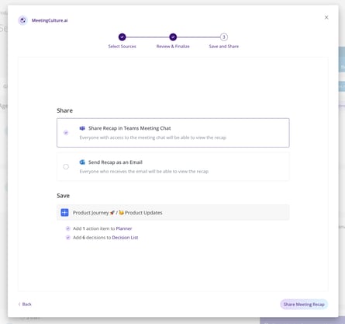
Task: Click the MeetingCulture.ai brand name
Action: 50,20
